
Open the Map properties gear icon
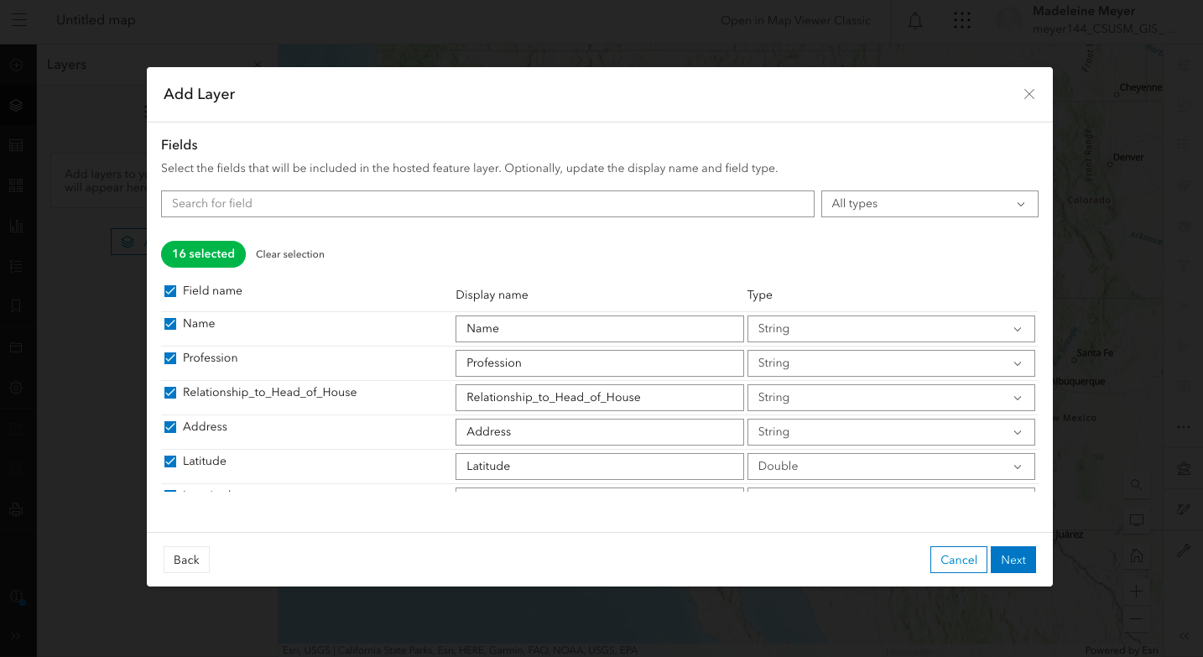(16, 387)
